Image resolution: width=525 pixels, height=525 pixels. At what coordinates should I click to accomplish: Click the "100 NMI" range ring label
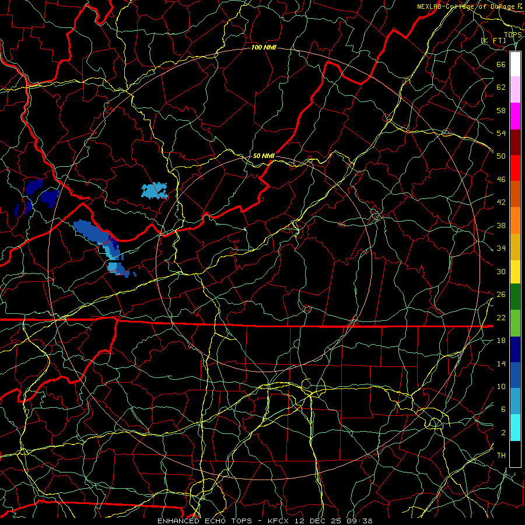pyautogui.click(x=264, y=48)
